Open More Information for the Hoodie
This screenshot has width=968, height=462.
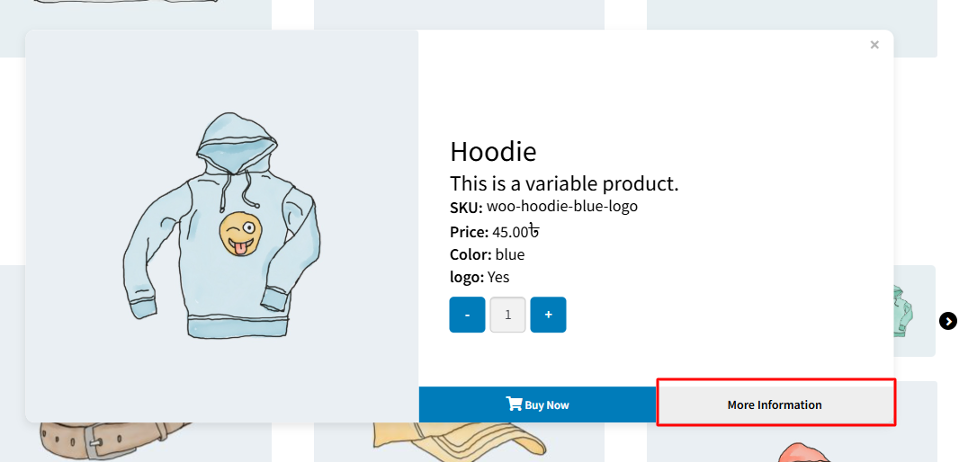(775, 404)
